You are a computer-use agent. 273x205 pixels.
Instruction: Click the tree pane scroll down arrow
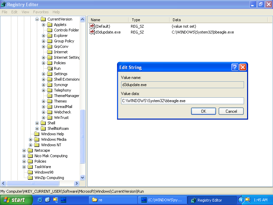coord(82,178)
